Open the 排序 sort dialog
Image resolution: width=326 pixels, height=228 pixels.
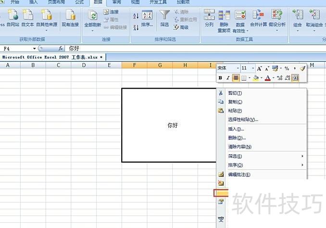click(147, 18)
